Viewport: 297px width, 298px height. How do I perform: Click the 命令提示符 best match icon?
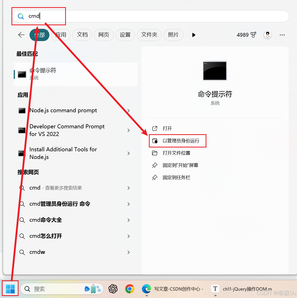pyautogui.click(x=22, y=74)
